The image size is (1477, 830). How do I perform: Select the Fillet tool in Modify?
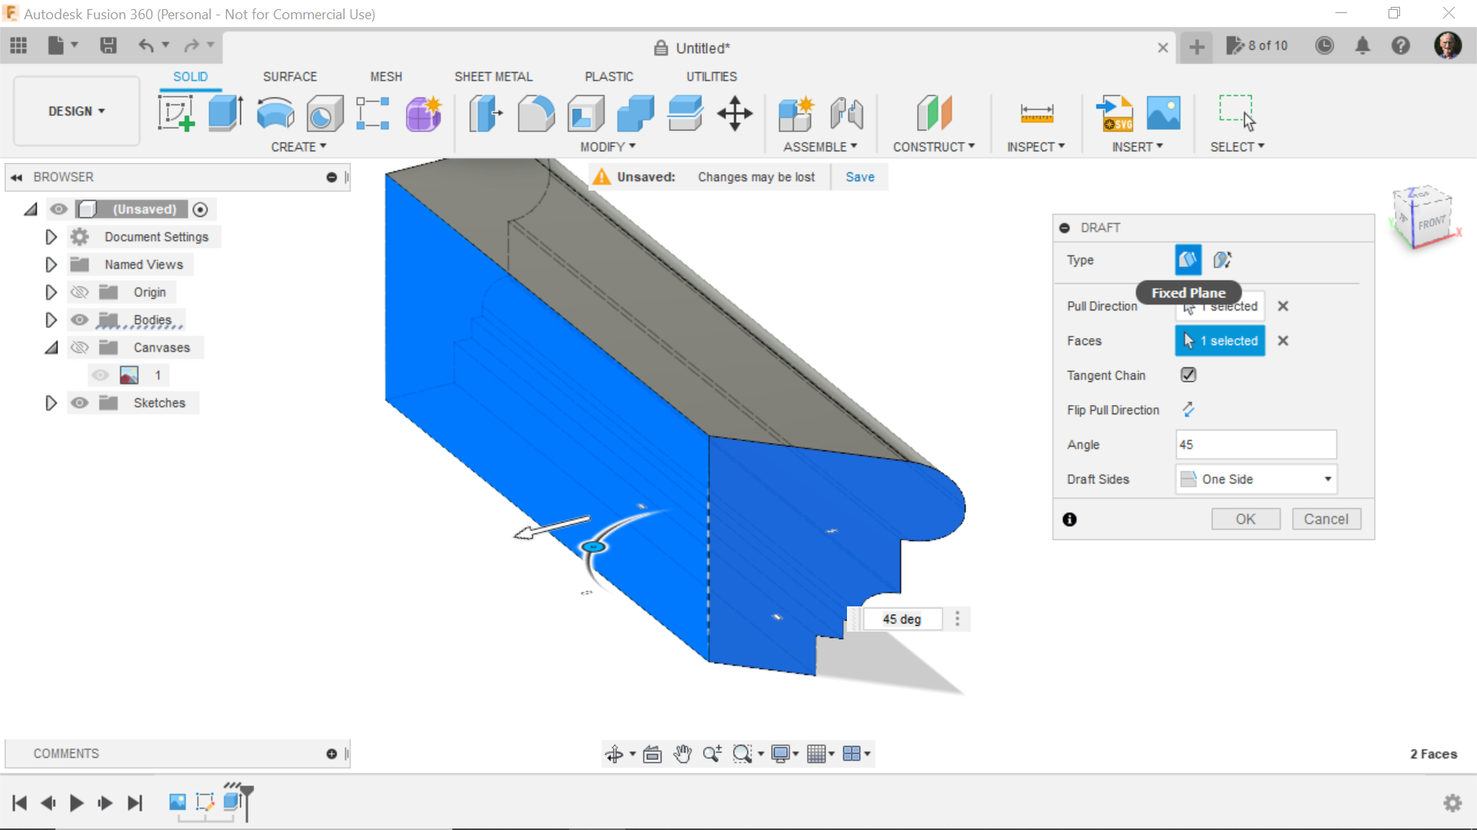pyautogui.click(x=535, y=114)
